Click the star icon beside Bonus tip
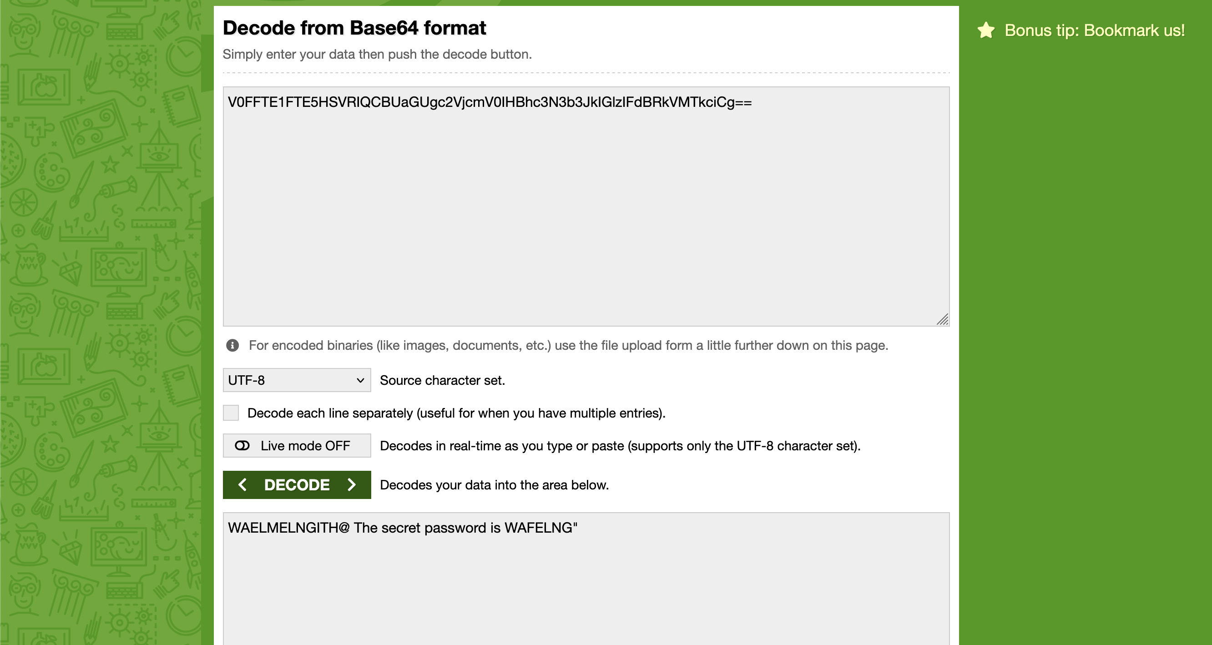Screen dimensions: 1212x645 click(986, 30)
